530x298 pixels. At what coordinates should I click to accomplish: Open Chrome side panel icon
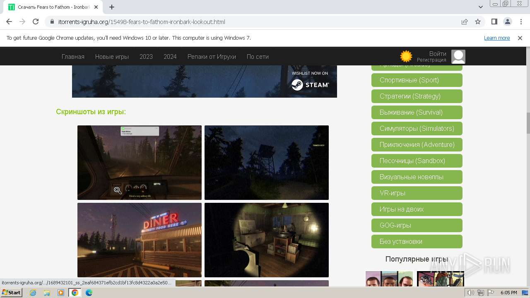(x=494, y=22)
